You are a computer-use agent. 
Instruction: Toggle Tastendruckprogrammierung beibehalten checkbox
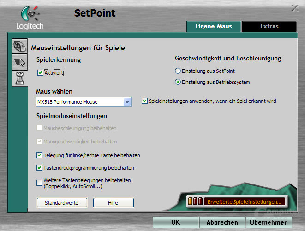pos(40,168)
